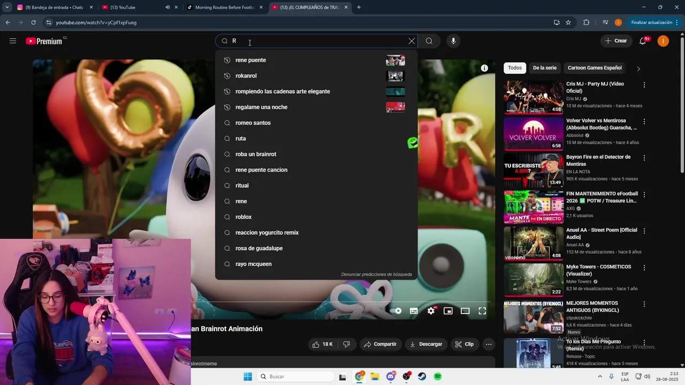This screenshot has height=385, width=685.
Task: Open options for Cris MJ - Party MJ
Action: pos(644,85)
